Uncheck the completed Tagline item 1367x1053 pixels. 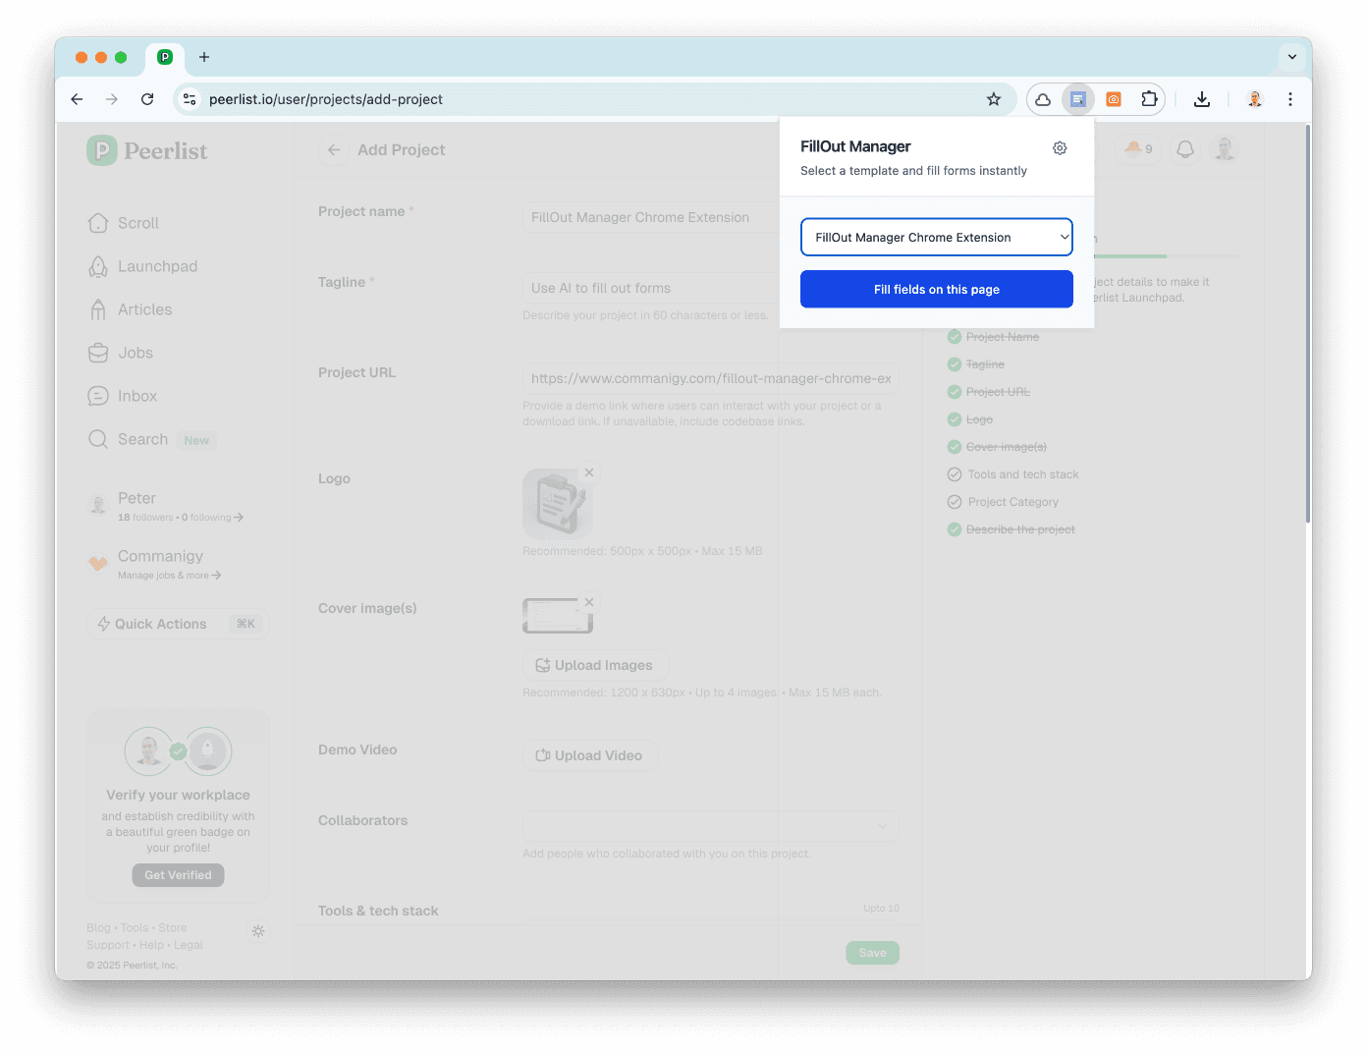tap(954, 363)
